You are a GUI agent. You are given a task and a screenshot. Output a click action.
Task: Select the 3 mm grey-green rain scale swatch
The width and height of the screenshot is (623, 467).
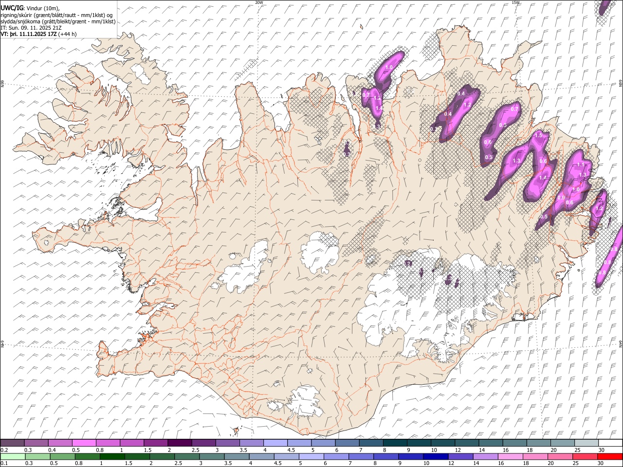pos(212,457)
